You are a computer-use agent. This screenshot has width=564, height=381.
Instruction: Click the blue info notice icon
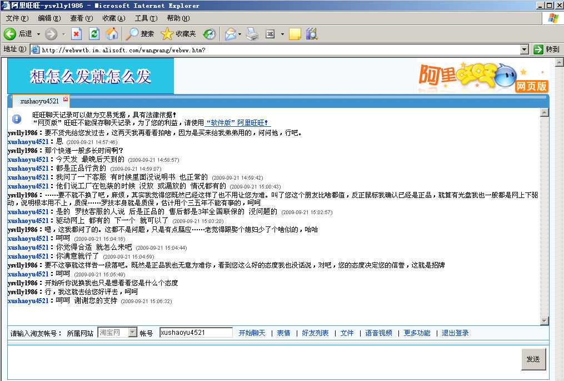[17, 118]
